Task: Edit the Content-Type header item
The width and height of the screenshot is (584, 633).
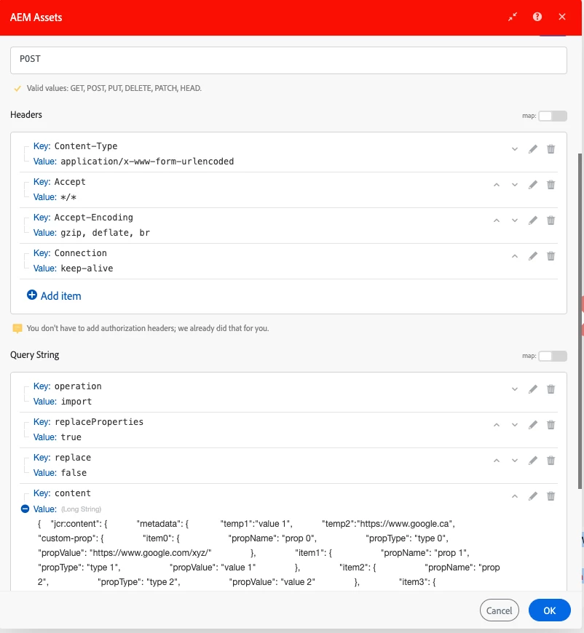Action: pyautogui.click(x=533, y=149)
